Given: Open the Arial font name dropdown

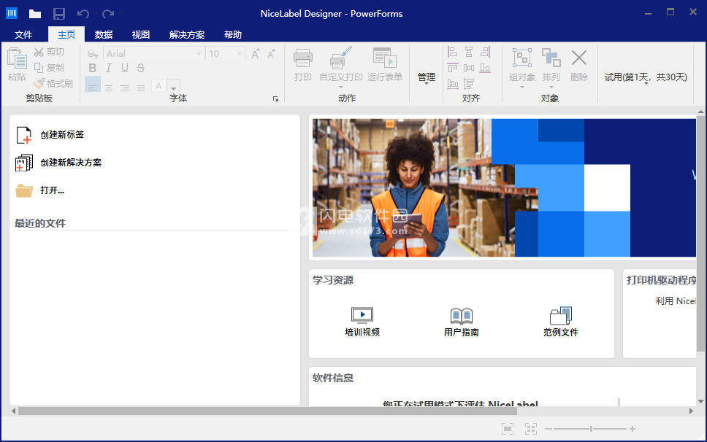Looking at the screenshot, I should pos(199,54).
